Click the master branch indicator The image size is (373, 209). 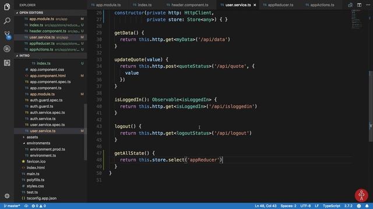[x=12, y=206]
